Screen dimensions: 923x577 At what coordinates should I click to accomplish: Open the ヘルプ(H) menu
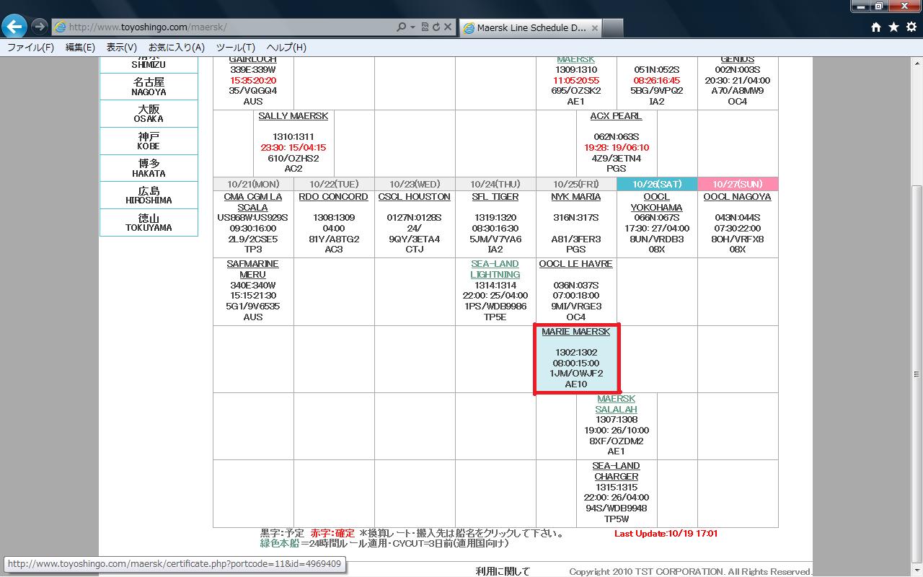(x=286, y=48)
